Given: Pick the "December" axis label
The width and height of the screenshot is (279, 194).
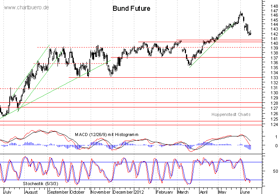Looking at the screenshot, I should click(123, 192).
